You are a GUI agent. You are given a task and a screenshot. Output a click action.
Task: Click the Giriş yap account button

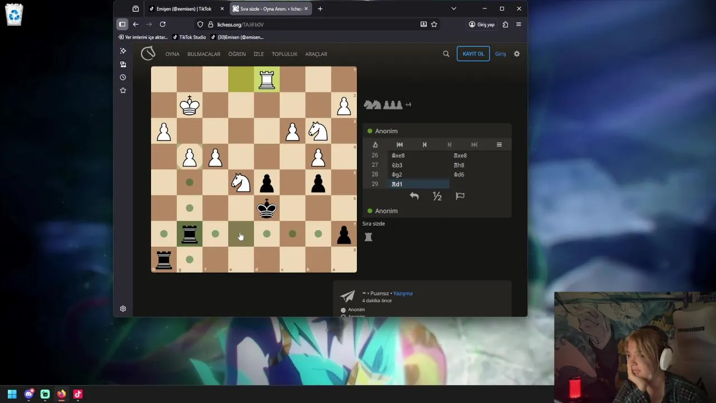pyautogui.click(x=482, y=25)
